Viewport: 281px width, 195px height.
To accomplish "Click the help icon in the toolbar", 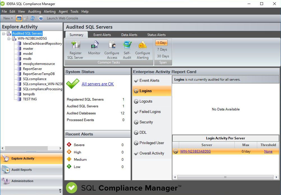I will click(41, 18).
